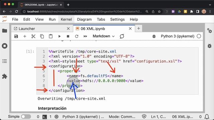Viewport: 214px width, 120px height.
Task: Open the Help menu
Action: (134, 19)
